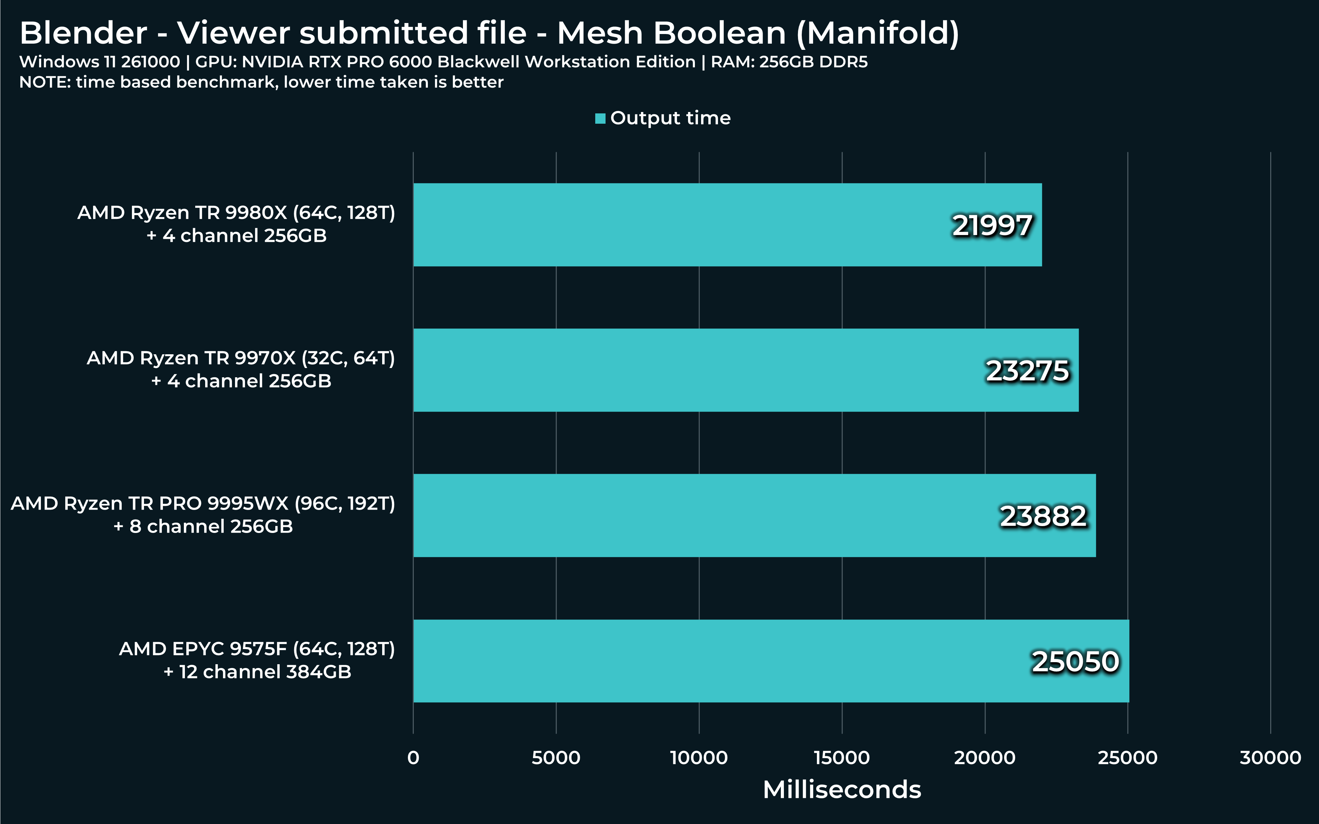Click the Milliseconds axis title
The image size is (1319, 824).
[842, 789]
